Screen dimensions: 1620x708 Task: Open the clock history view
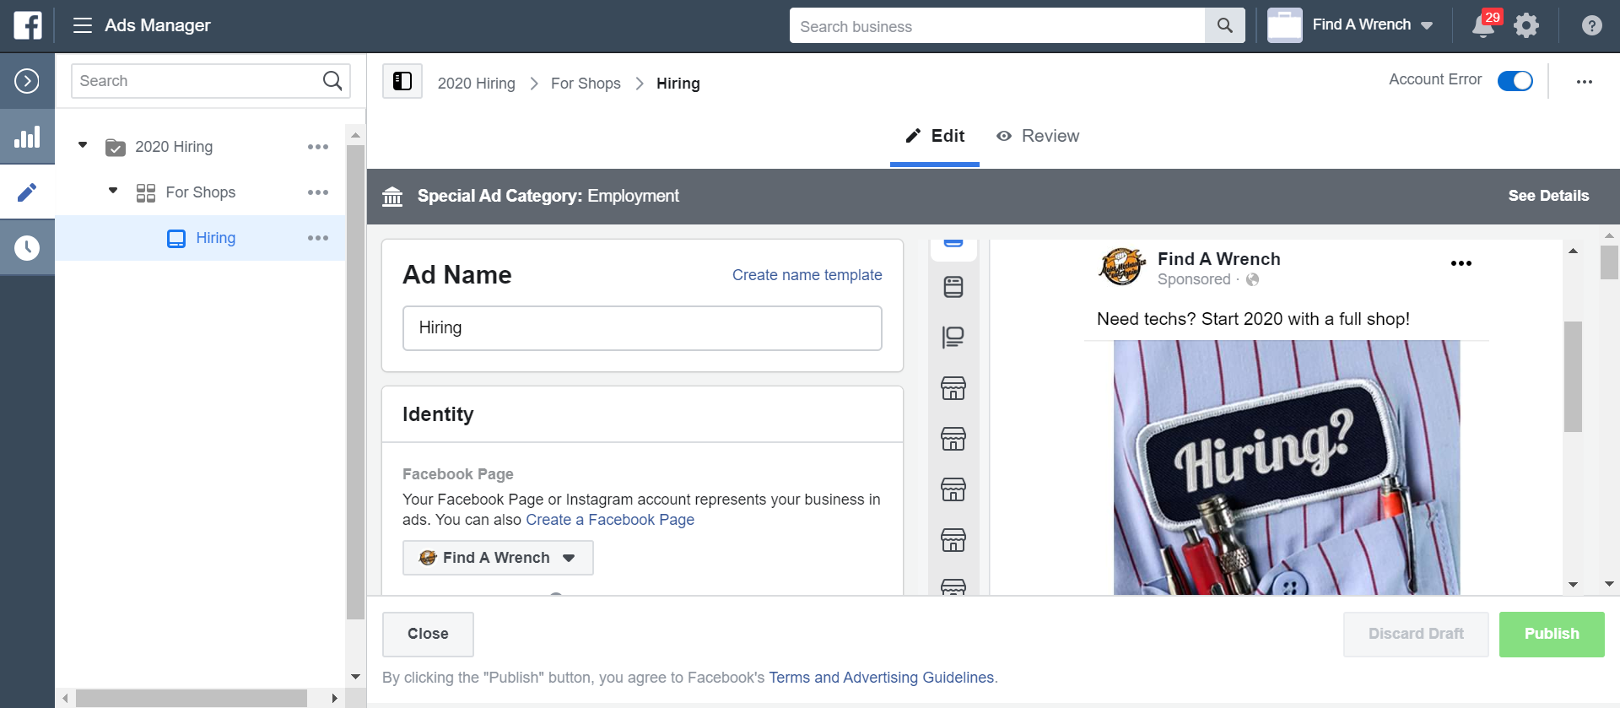(x=27, y=247)
